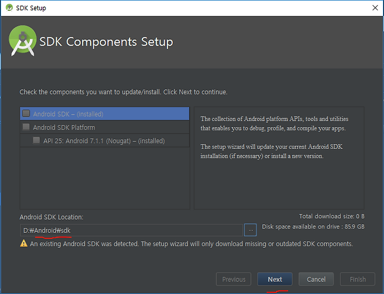Viewport: 384px width, 294px height.
Task: Click the Previous button
Action: pos(234,279)
